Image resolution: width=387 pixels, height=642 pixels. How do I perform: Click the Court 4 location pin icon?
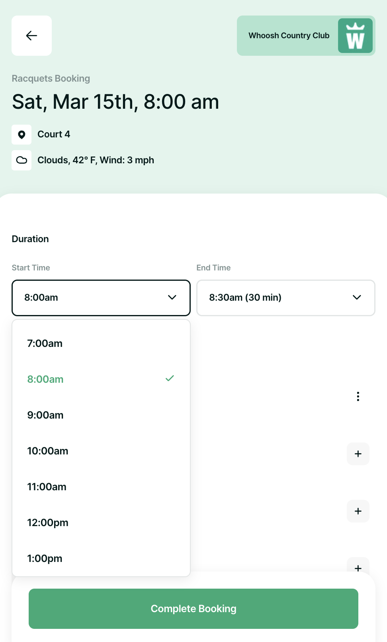tap(21, 135)
